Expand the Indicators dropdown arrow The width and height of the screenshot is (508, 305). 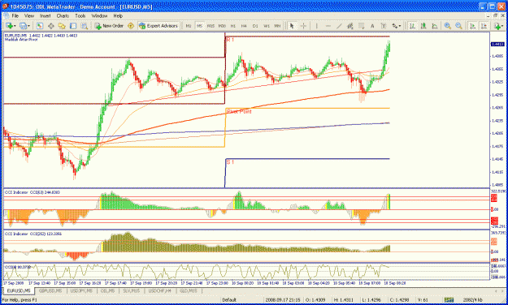pos(502,26)
